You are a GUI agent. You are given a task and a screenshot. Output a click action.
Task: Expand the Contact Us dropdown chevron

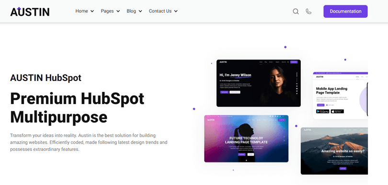[x=176, y=12]
